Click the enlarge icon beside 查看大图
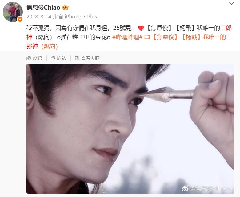The image size is (240, 197). (77, 58)
